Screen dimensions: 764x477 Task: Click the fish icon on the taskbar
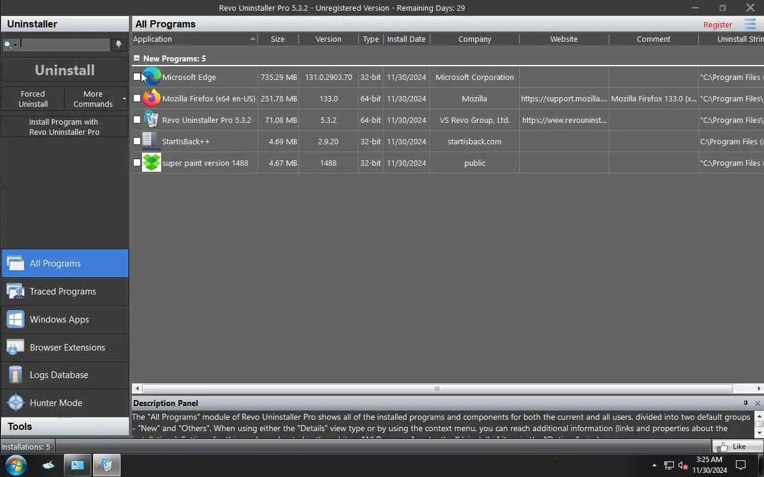tap(48, 465)
